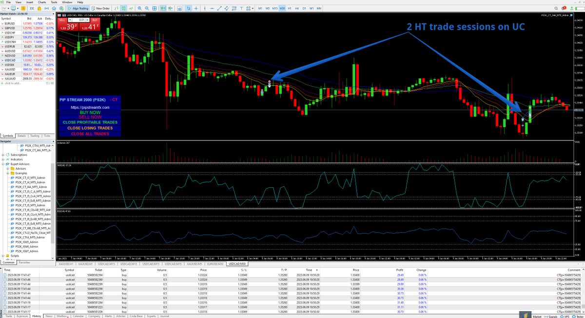Switch to Navigator Favorites tab
Viewport: 585px width, 318px height.
[24, 262]
